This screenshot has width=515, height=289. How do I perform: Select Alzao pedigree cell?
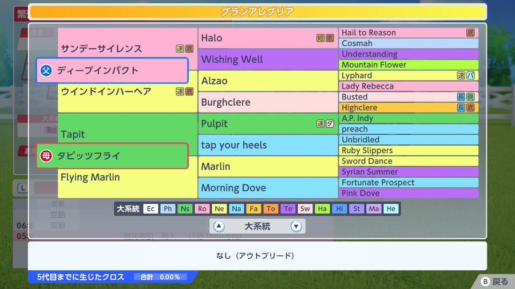tap(268, 81)
